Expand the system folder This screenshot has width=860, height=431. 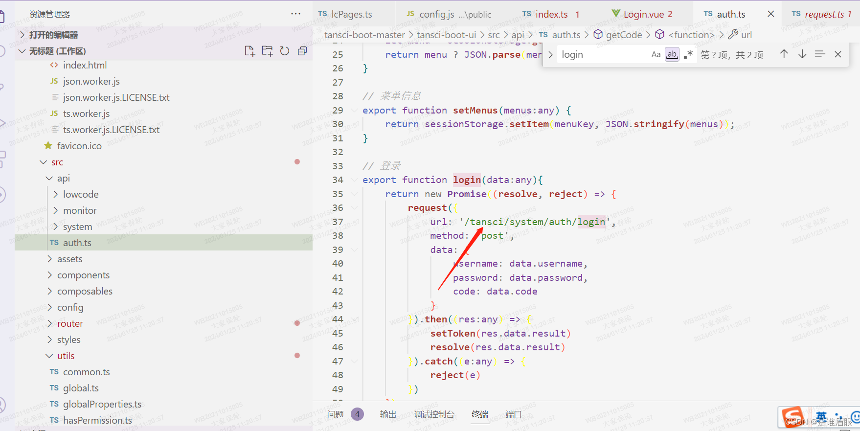[77, 227]
